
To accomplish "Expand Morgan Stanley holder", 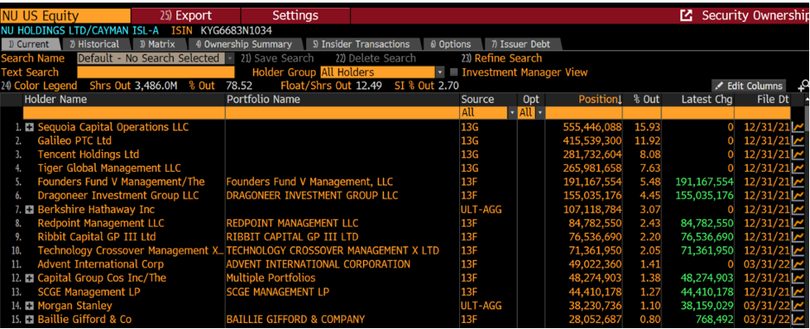I will pos(29,306).
